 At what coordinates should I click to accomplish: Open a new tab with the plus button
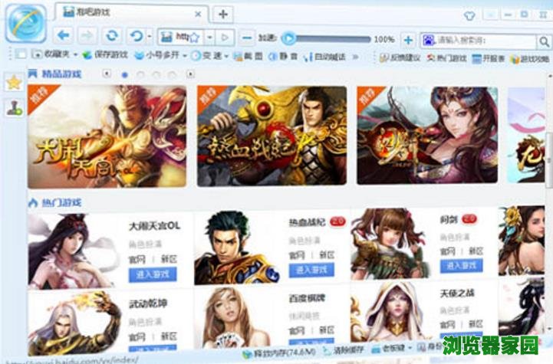point(223,14)
